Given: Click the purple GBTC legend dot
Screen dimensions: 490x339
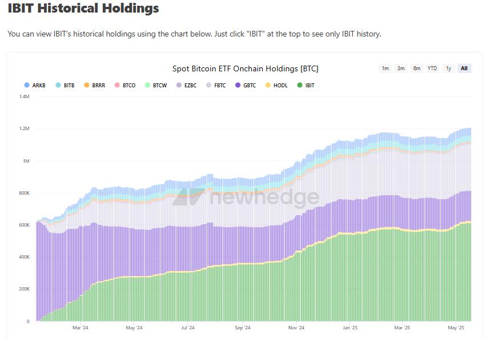Looking at the screenshot, I should click(238, 84).
